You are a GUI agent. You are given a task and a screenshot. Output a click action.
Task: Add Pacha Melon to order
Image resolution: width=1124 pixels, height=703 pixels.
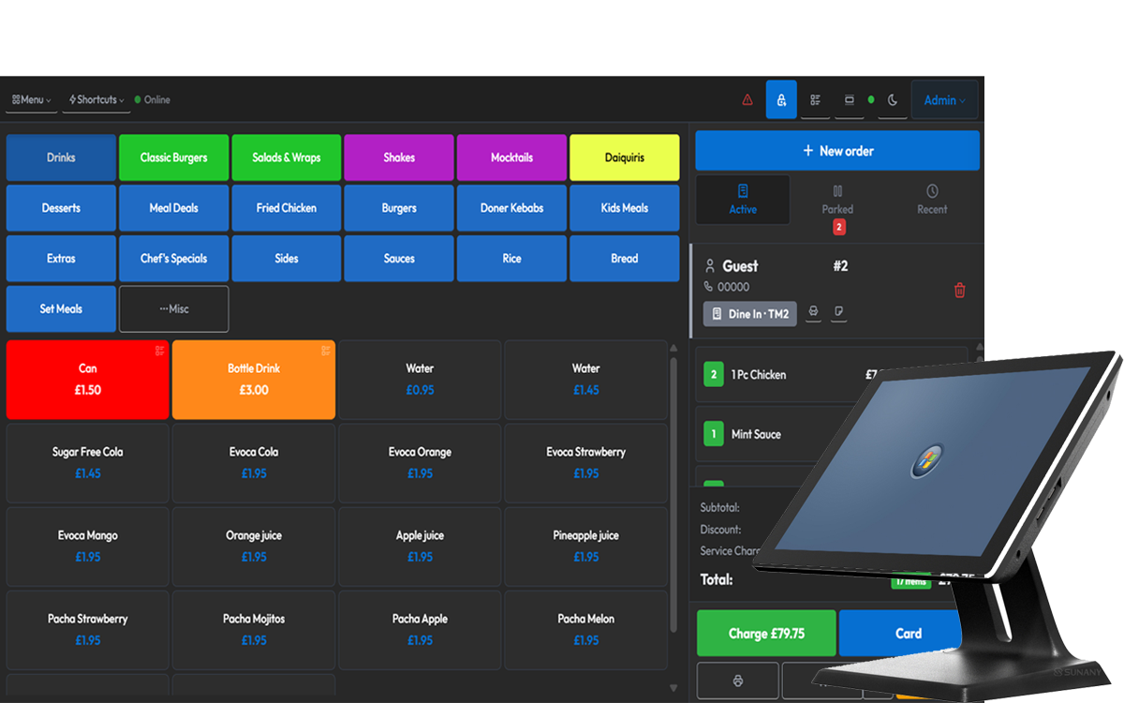tap(585, 630)
